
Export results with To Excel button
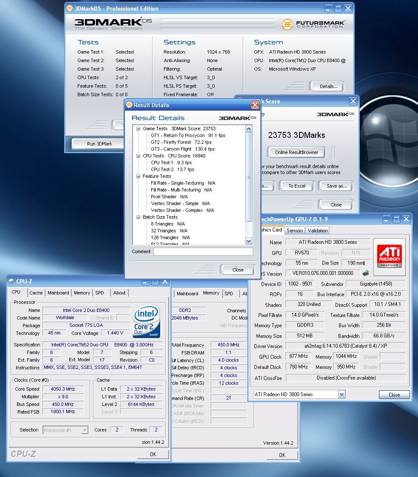(297, 186)
